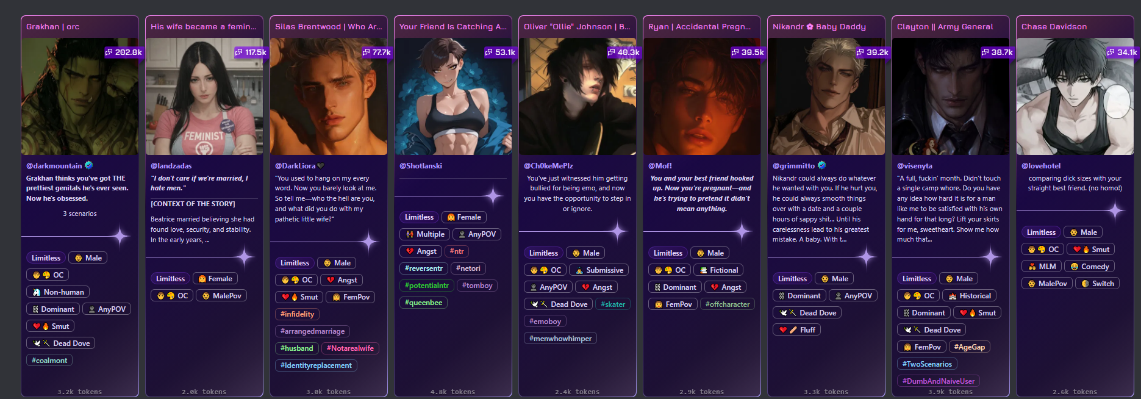Open the Silas Brentwood card title
The width and height of the screenshot is (1141, 399).
coord(329,27)
